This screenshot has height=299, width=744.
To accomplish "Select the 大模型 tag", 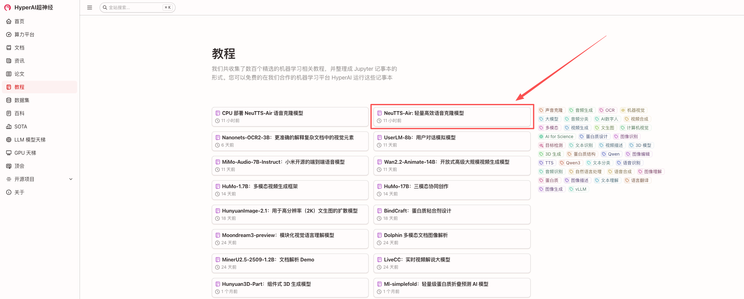I will click(549, 119).
